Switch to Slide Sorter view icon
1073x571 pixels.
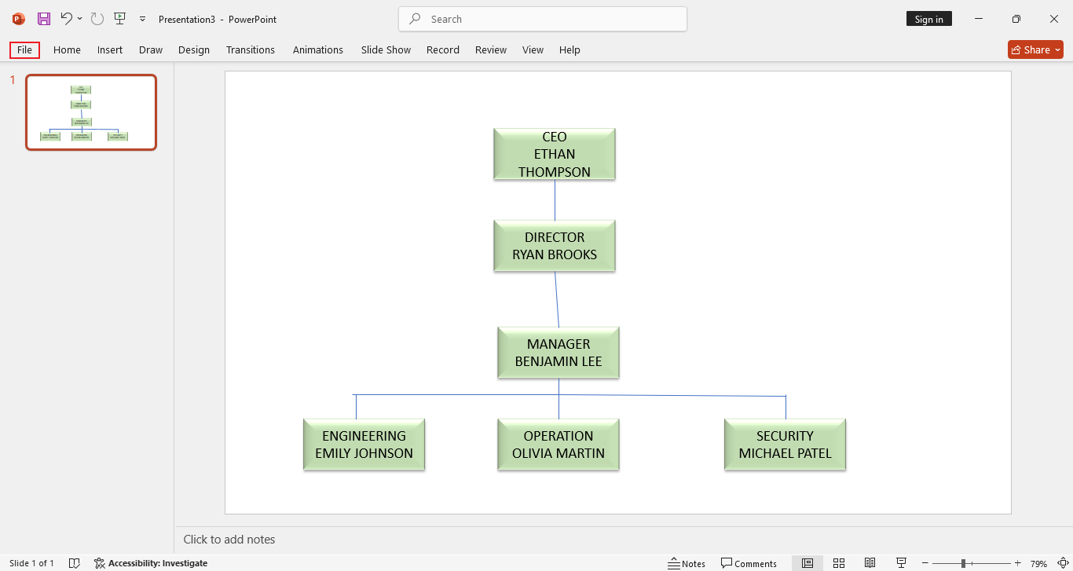point(839,563)
